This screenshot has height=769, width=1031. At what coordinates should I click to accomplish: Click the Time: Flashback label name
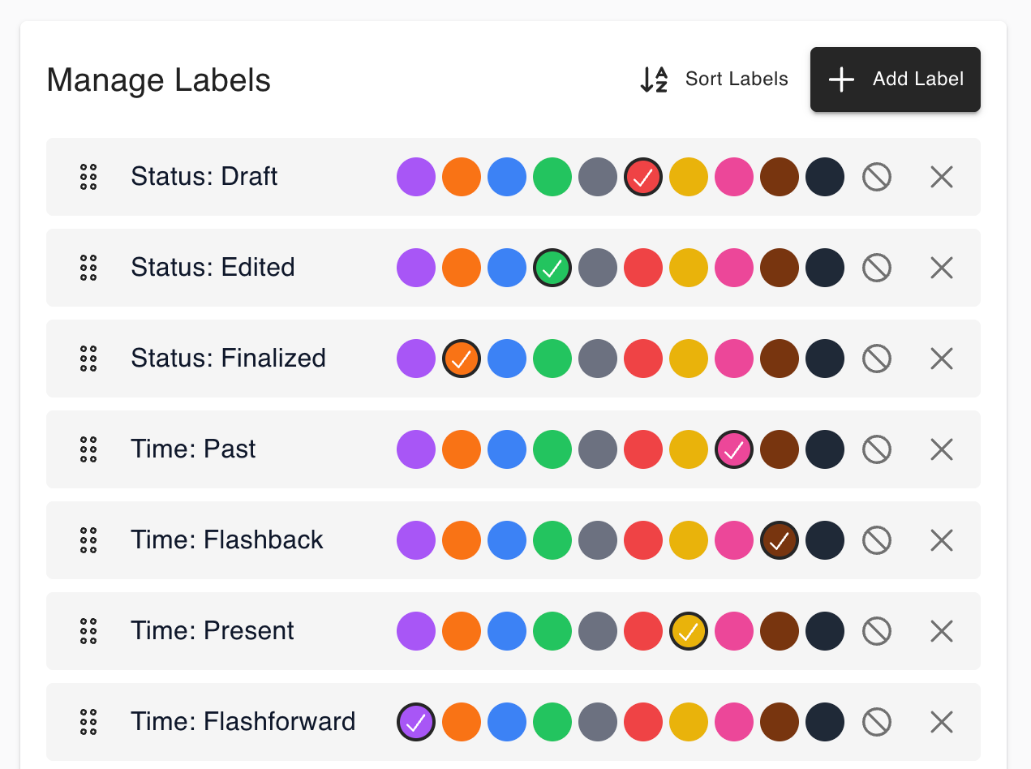[x=227, y=539]
